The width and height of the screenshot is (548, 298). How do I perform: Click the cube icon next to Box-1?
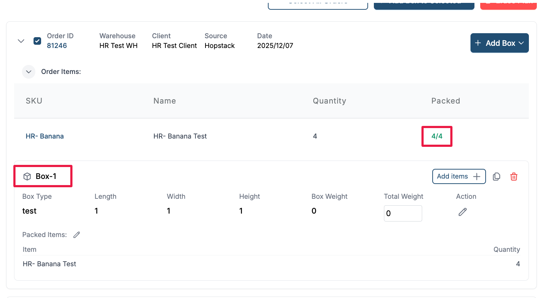tap(27, 176)
